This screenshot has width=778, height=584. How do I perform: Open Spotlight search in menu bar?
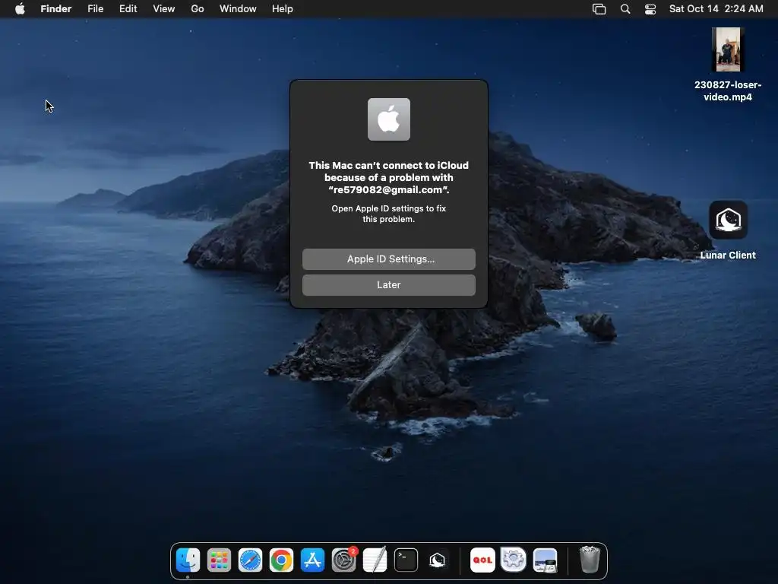[x=625, y=9]
